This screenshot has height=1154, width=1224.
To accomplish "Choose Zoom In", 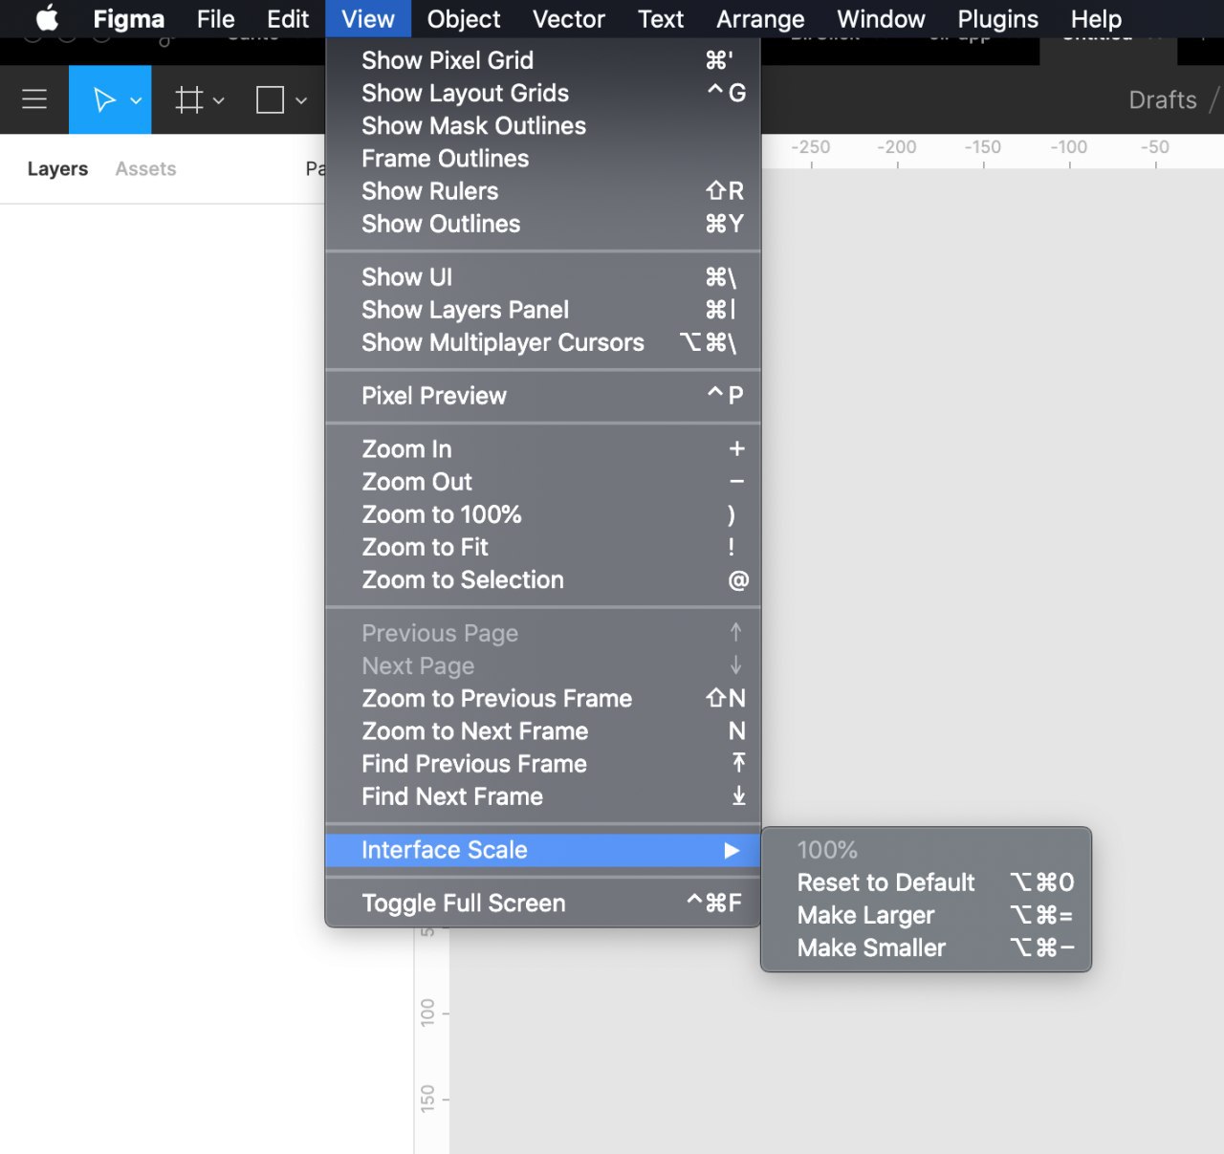I will coord(543,449).
